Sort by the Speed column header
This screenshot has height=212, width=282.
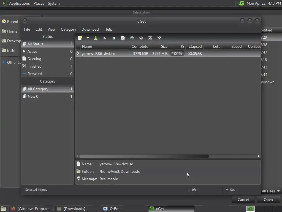[x=232, y=46]
